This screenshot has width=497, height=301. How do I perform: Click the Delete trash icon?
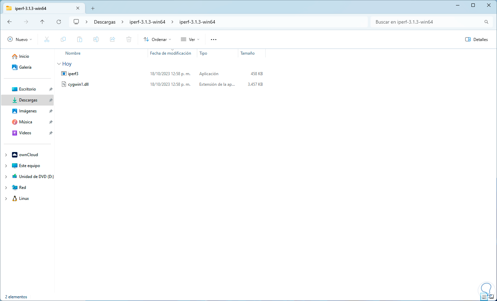(129, 39)
